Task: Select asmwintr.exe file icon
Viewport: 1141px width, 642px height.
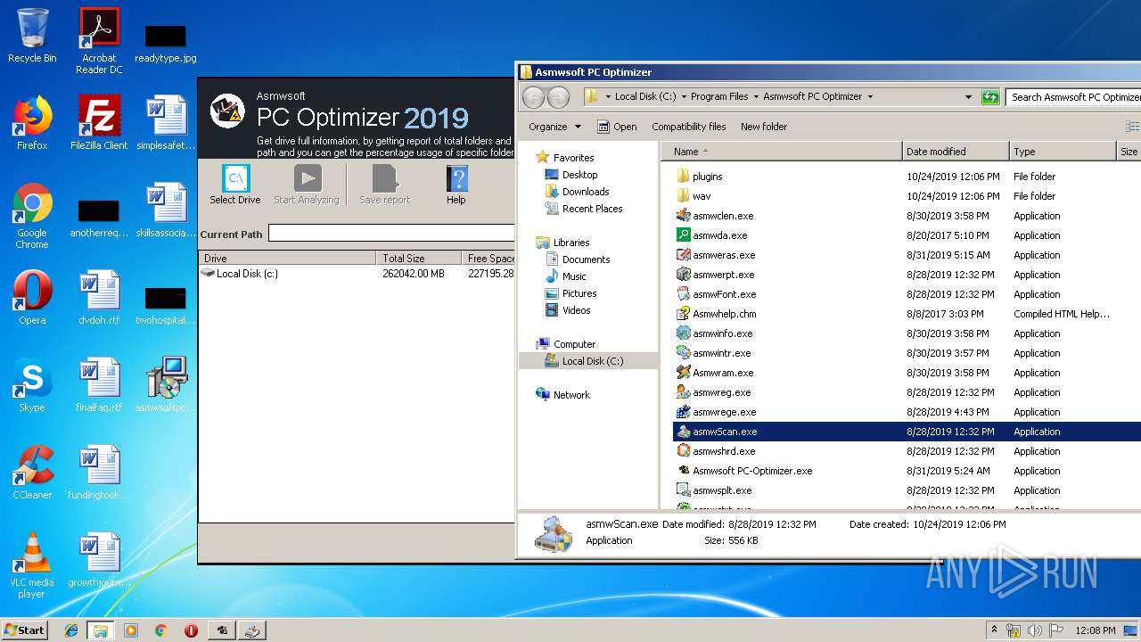Action: tap(684, 353)
